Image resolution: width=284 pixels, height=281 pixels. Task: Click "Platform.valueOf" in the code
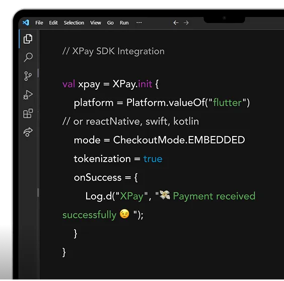click(x=166, y=103)
